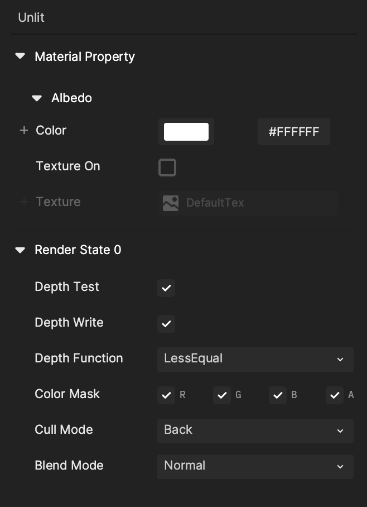Toggle the G color mask checkbox
Image resolution: width=367 pixels, height=507 pixels.
point(222,395)
